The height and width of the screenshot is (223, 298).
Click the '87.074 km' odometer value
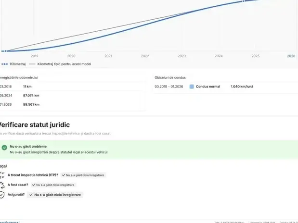[x=31, y=96]
